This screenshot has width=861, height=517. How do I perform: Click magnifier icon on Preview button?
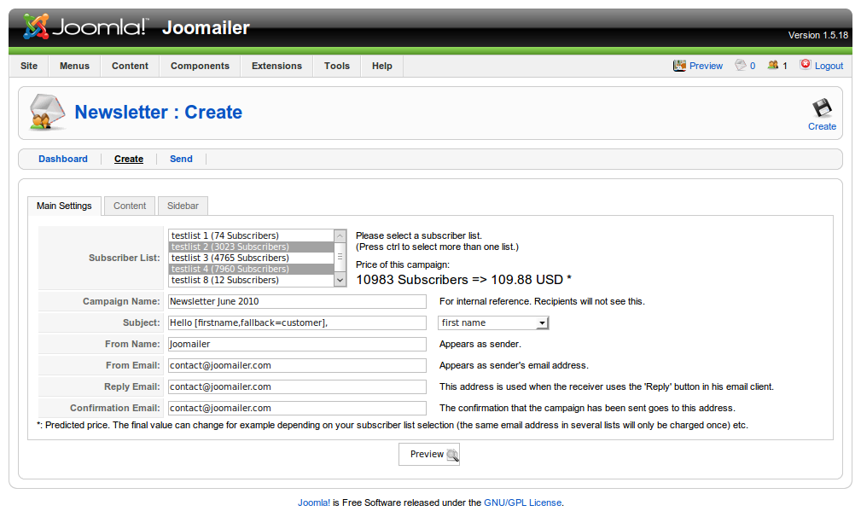coord(452,455)
